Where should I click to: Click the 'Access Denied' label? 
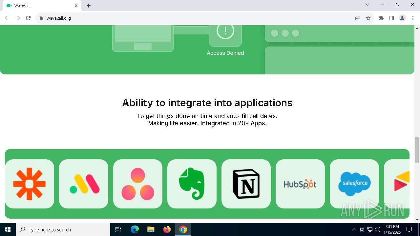pyautogui.click(x=225, y=53)
